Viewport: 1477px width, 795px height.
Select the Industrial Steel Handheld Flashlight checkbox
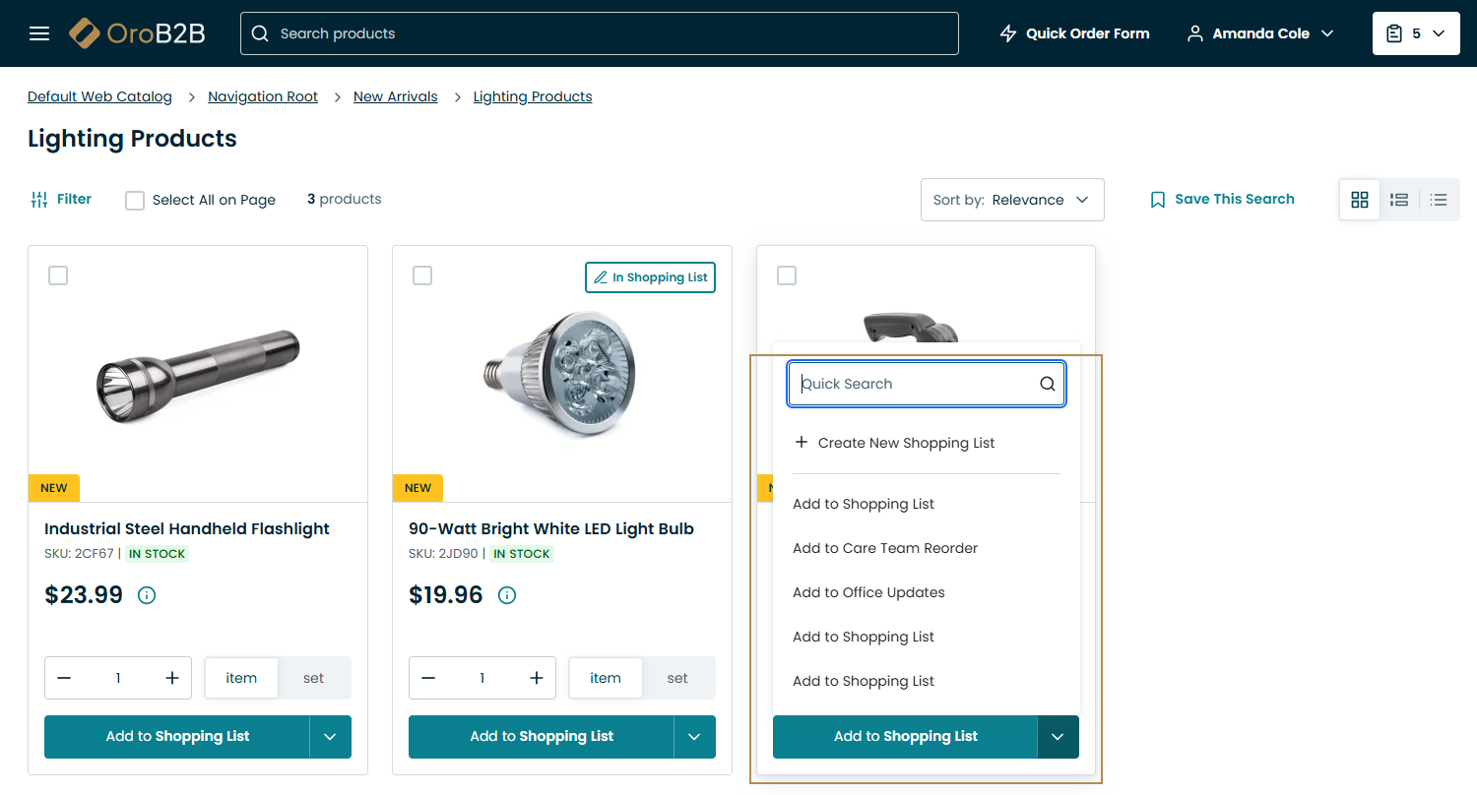pos(58,275)
